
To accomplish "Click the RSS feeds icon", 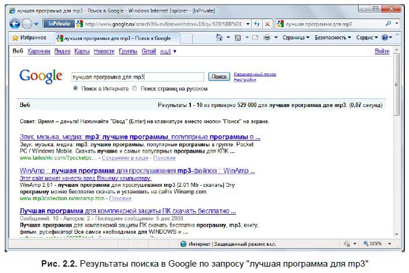I will pyautogui.click(x=238, y=38).
